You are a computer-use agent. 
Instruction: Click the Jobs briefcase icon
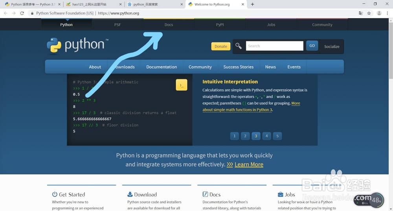(281, 194)
